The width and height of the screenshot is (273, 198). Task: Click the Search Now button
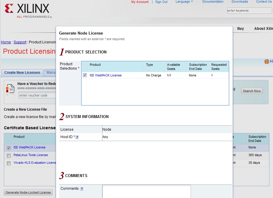point(252,91)
